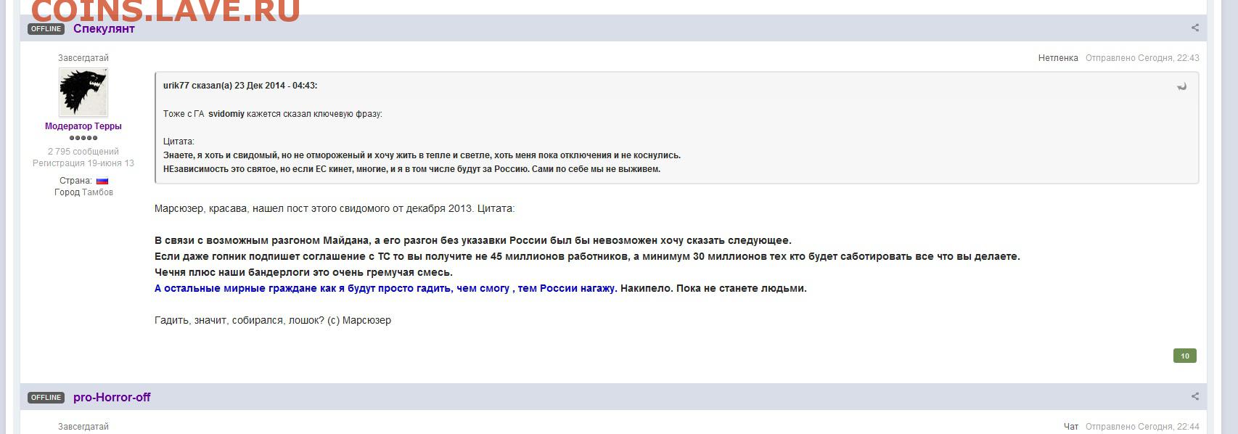Image resolution: width=1238 pixels, height=434 pixels.
Task: Click the 'Нетленка' forum label
Action: (1058, 58)
